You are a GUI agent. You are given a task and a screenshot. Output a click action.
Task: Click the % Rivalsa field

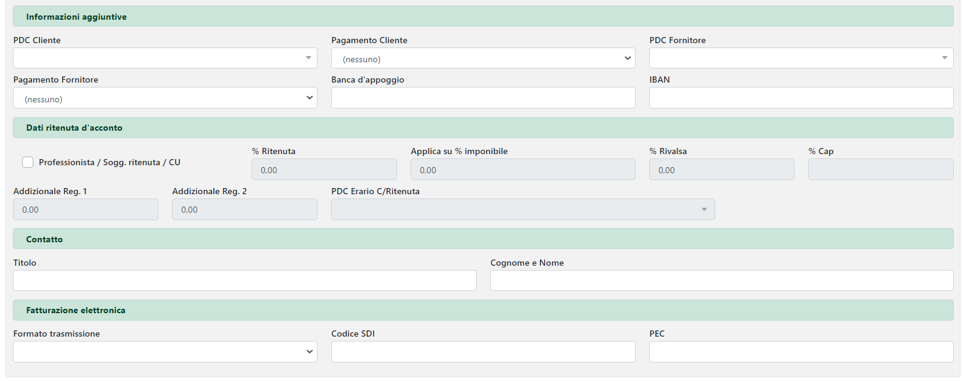pos(721,170)
